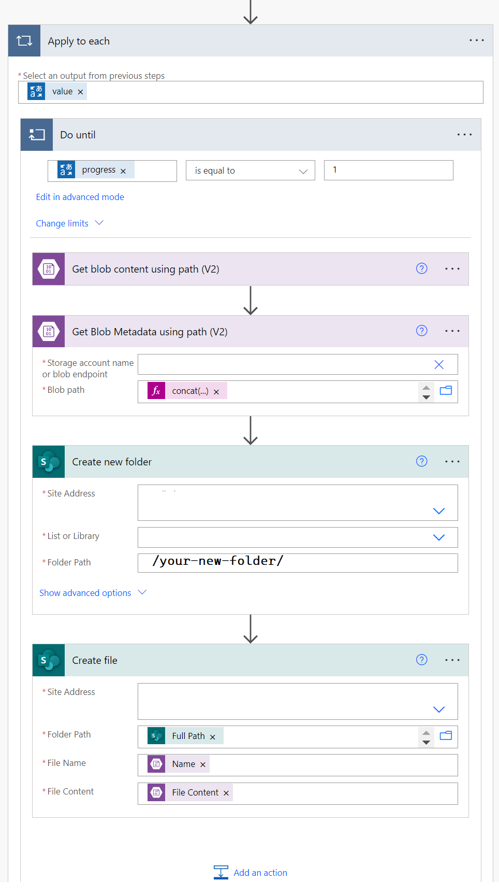The height and width of the screenshot is (895, 499).
Task: Open the Do until ellipsis menu
Action: click(464, 135)
